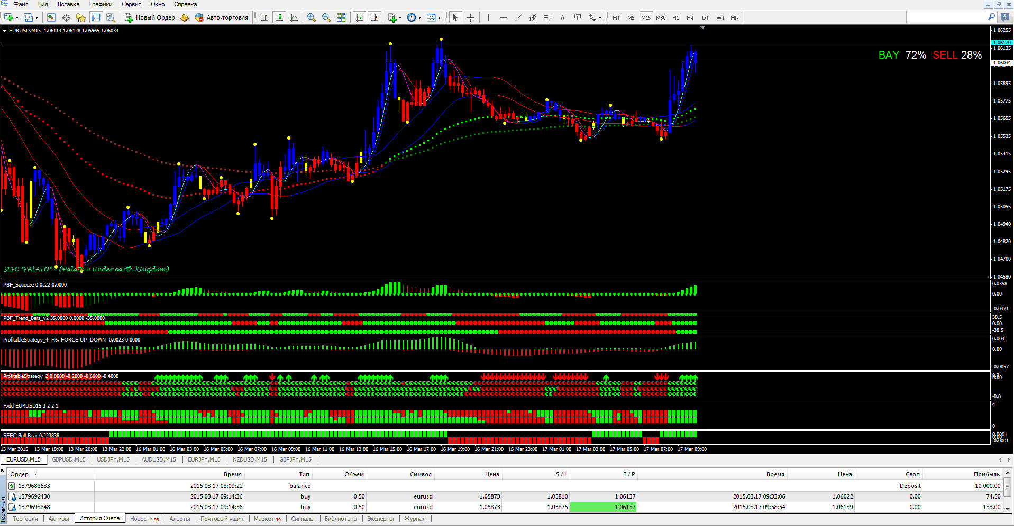Switch to H4 timeframe

pyautogui.click(x=690, y=17)
